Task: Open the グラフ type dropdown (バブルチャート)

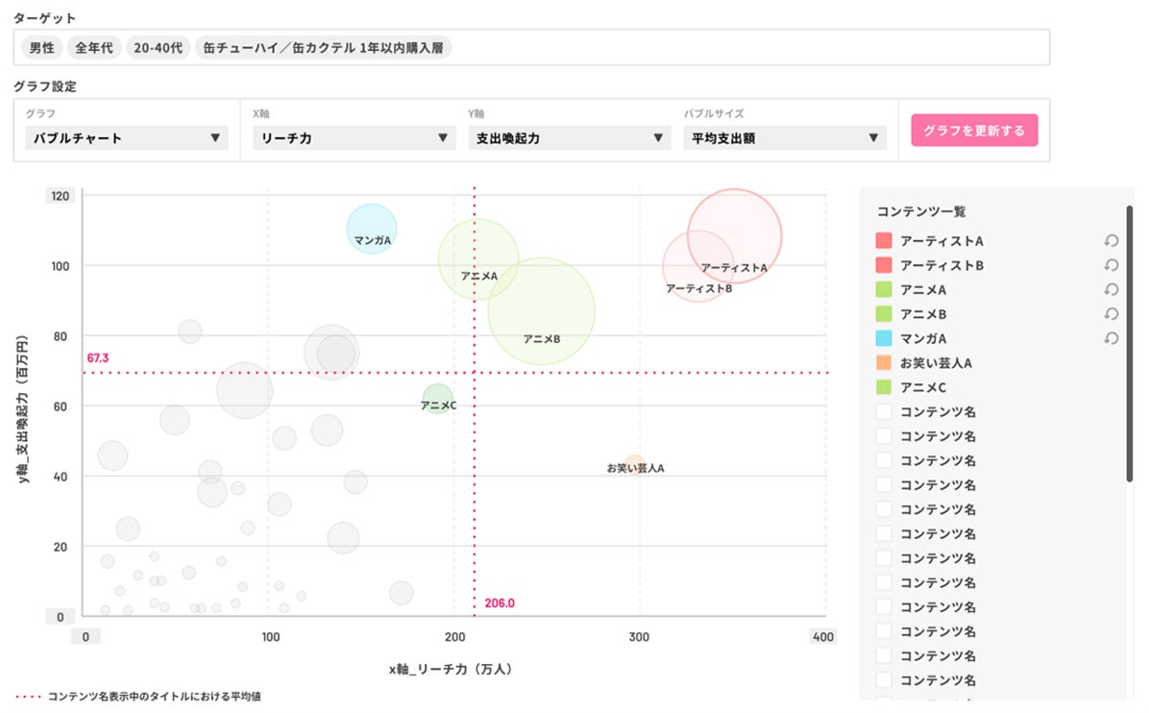Action: pyautogui.click(x=127, y=138)
